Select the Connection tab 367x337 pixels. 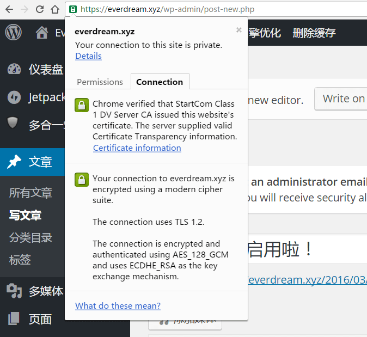pyautogui.click(x=160, y=82)
